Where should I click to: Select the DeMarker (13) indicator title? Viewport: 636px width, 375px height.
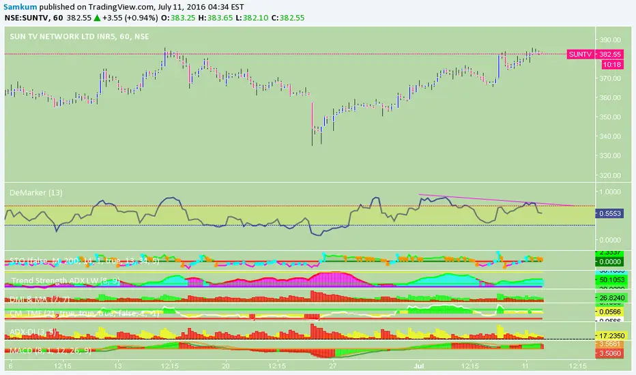(x=36, y=192)
